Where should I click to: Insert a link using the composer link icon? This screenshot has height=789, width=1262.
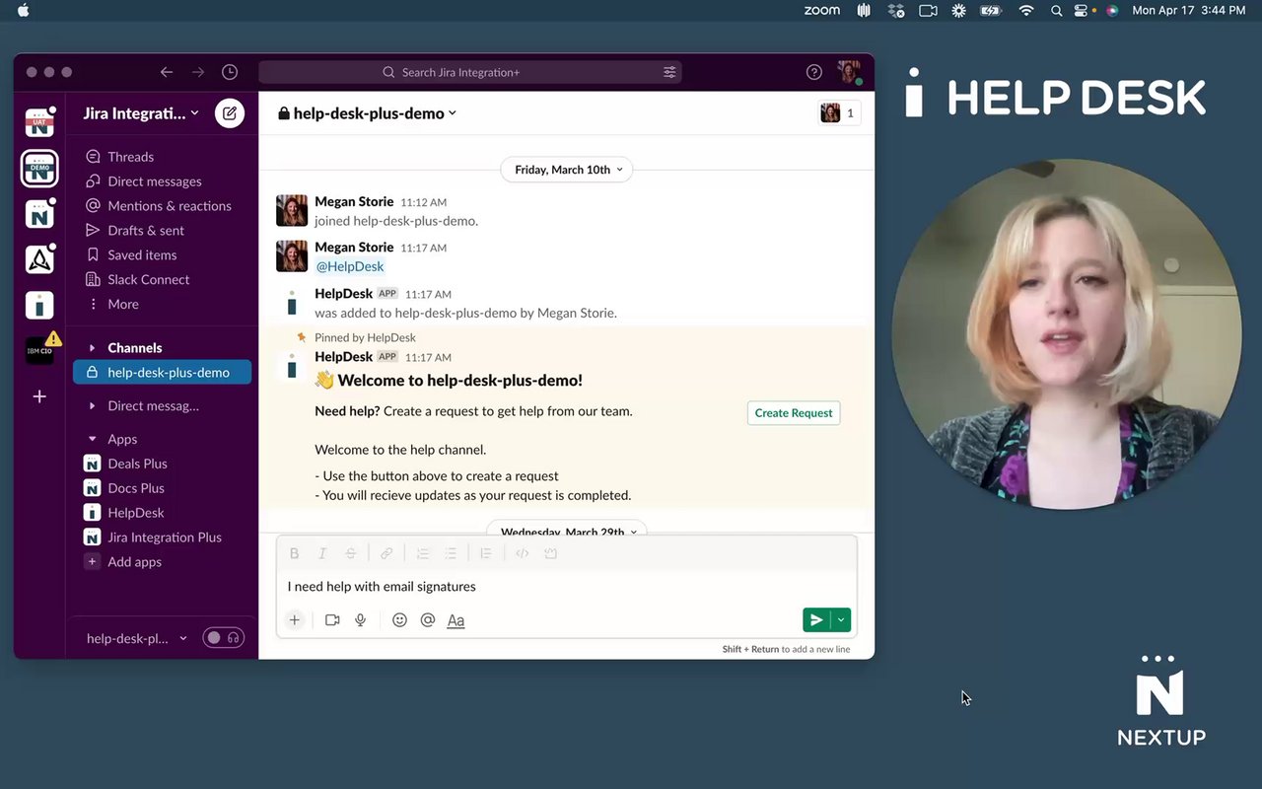tap(386, 553)
